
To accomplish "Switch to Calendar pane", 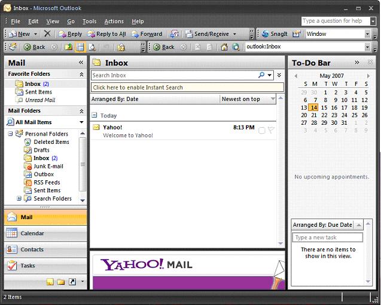I will (x=45, y=233).
